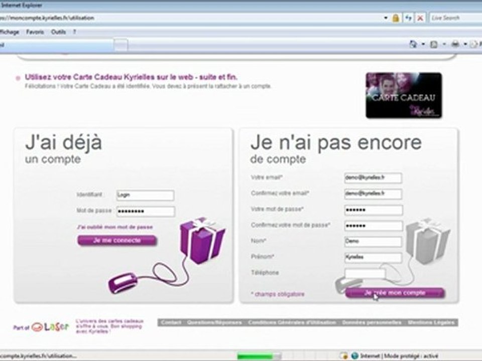Expand the Print dropdown arrow
482x361 pixels.
coord(465,45)
